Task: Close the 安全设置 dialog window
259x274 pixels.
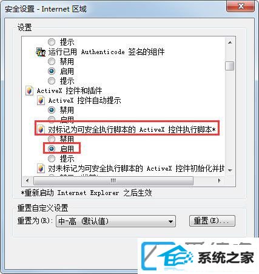Action: point(240,6)
